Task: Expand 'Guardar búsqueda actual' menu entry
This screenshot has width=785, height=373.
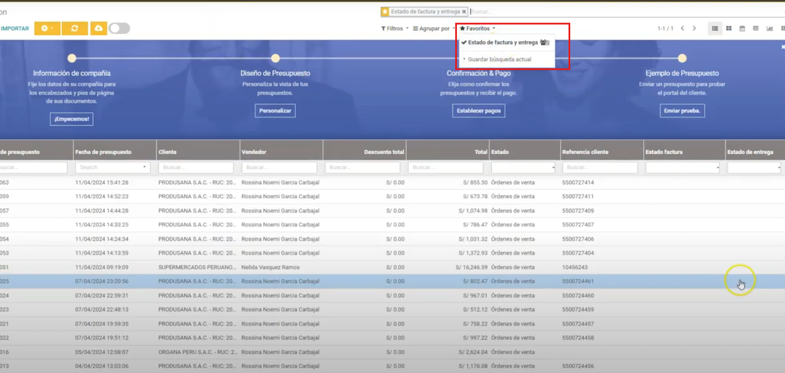Action: 499,59
